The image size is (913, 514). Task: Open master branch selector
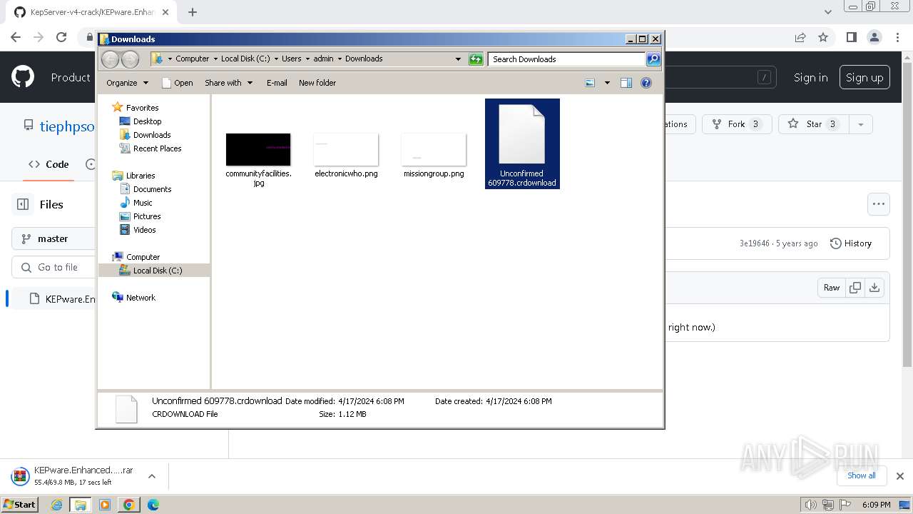[x=53, y=238]
